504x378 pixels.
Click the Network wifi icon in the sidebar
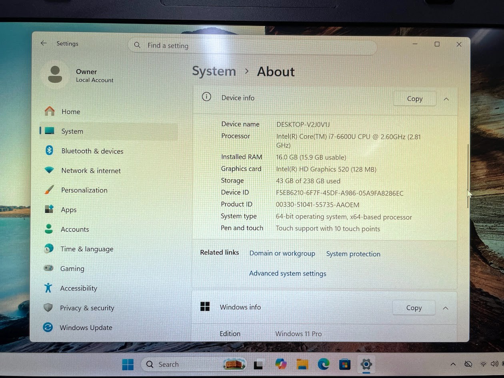[x=49, y=170]
